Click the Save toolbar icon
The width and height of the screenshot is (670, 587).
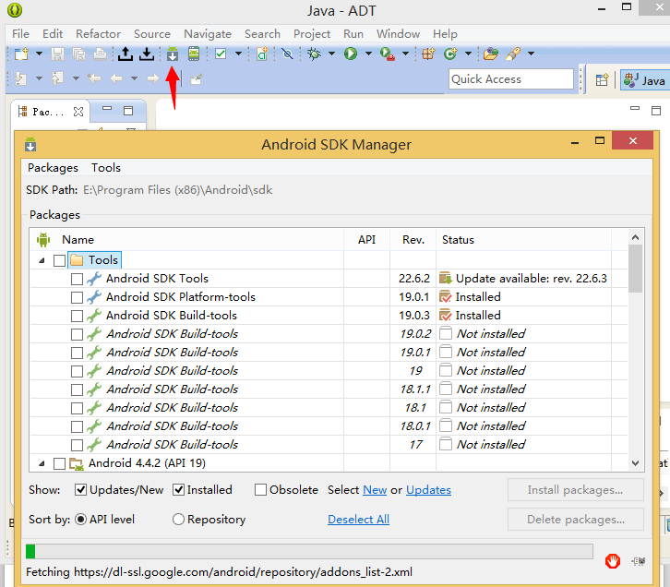[x=57, y=54]
